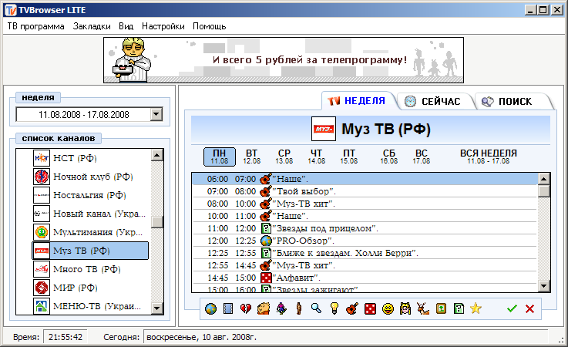Click channel list scrollbar up arrow

pos(157,155)
